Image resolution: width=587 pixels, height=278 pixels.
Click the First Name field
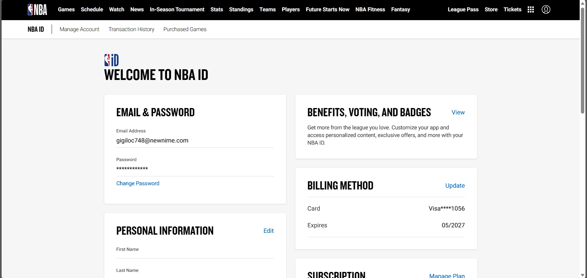click(x=195, y=252)
